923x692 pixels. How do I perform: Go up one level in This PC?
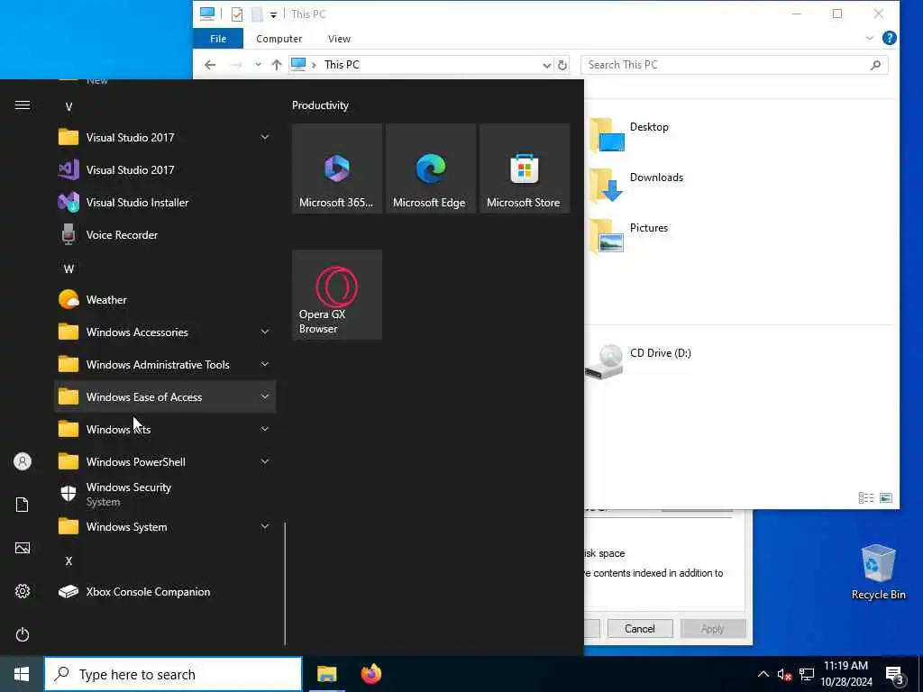[277, 65]
